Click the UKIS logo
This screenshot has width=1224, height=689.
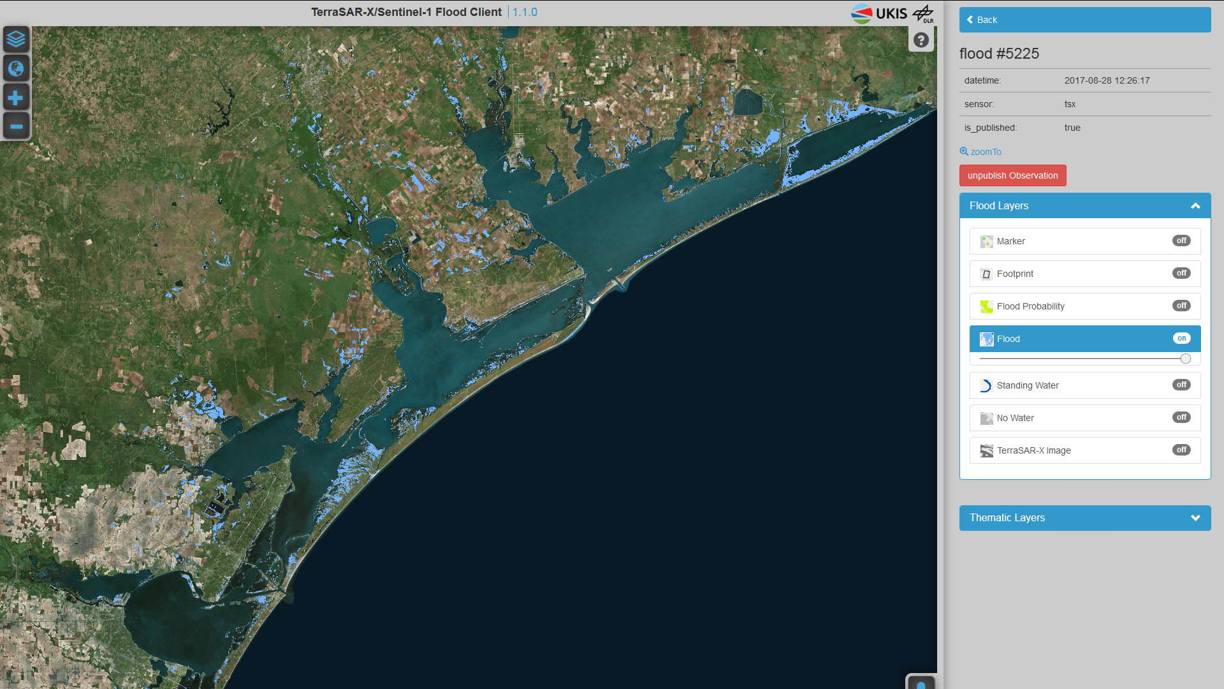tap(879, 13)
